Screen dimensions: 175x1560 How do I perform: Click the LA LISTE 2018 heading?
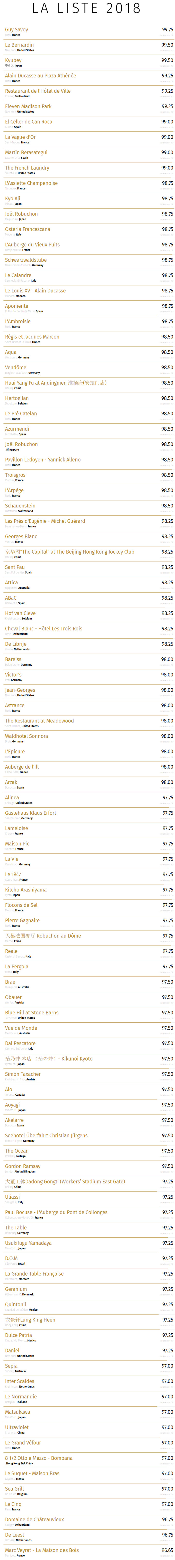pyautogui.click(x=87, y=9)
